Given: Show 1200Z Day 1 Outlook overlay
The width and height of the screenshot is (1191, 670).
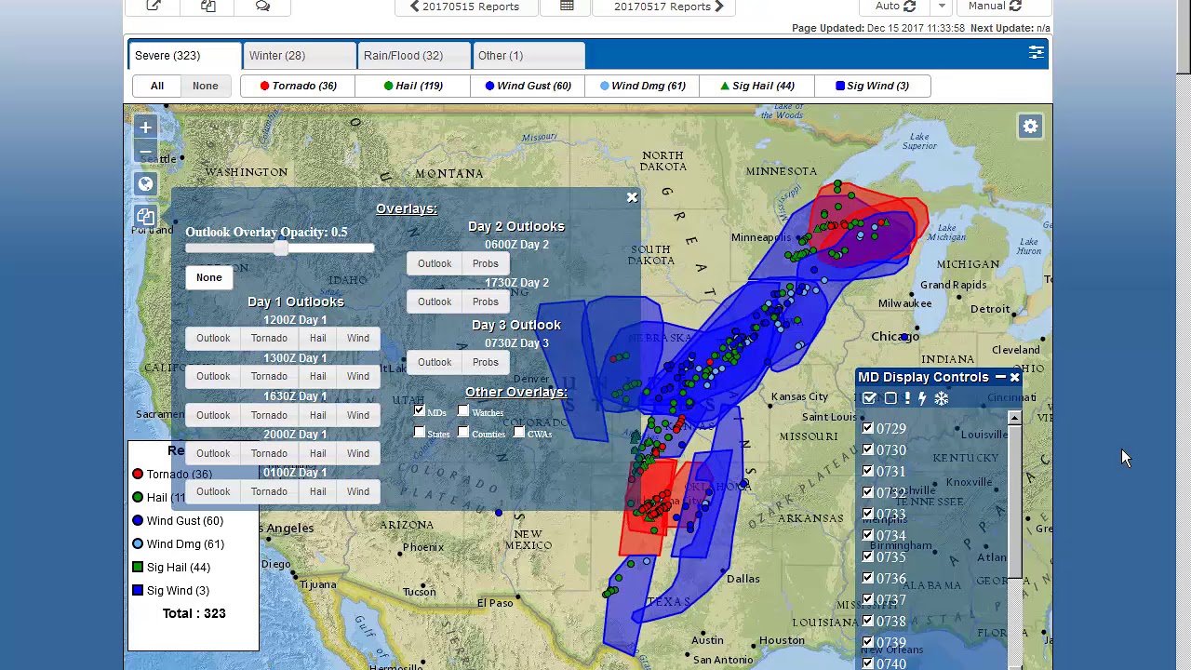Looking at the screenshot, I should (213, 338).
